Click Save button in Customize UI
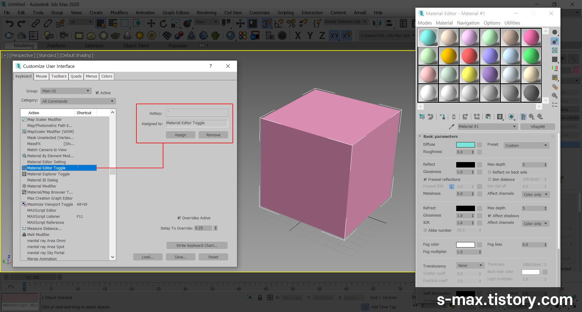Viewport: 582px width, 312px height. [180, 257]
